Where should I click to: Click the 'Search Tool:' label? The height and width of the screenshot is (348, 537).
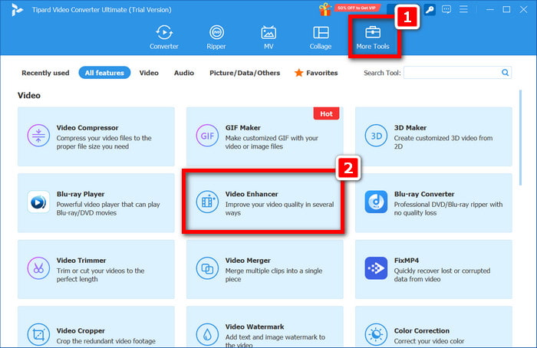(382, 73)
